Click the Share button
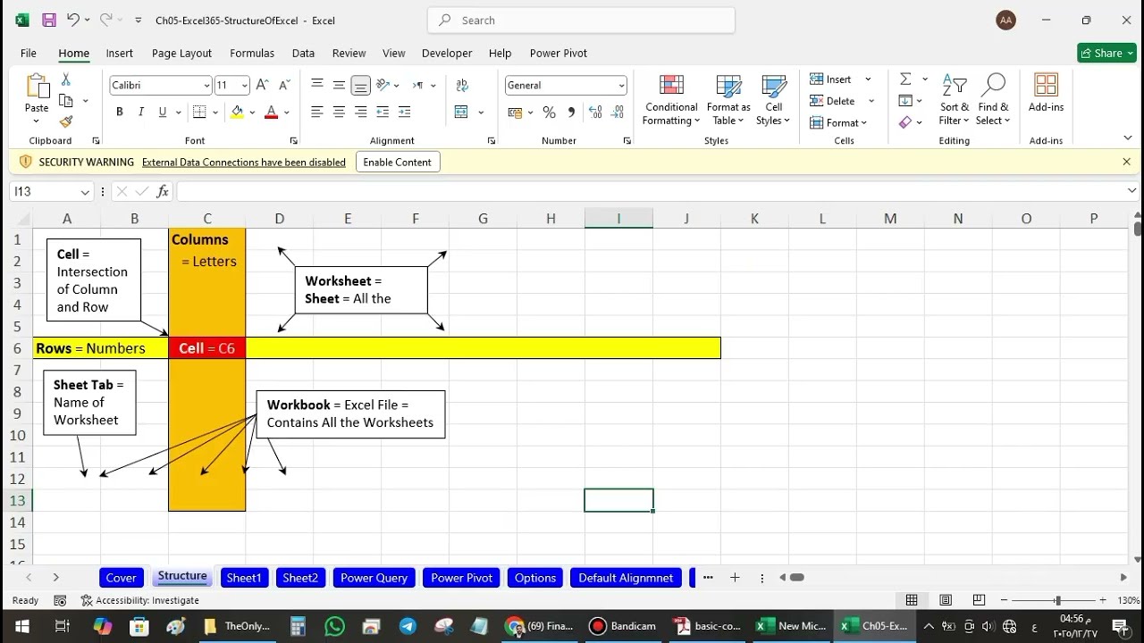The width and height of the screenshot is (1144, 643). point(1106,53)
